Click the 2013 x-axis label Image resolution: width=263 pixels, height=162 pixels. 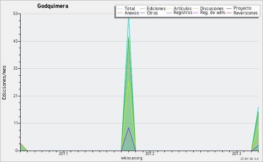click(237, 154)
